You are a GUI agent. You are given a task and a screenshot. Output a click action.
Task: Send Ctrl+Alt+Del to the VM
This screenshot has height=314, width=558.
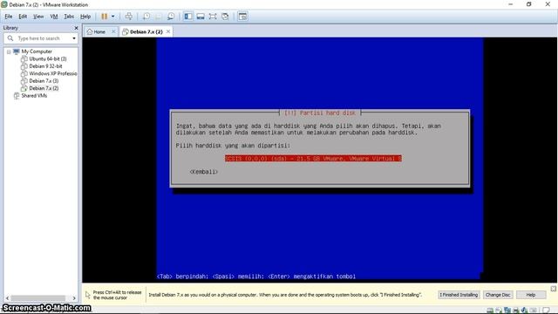tap(129, 17)
